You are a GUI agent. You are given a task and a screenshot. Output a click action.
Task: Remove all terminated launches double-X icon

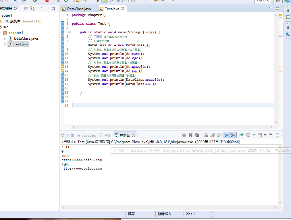click(197, 135)
